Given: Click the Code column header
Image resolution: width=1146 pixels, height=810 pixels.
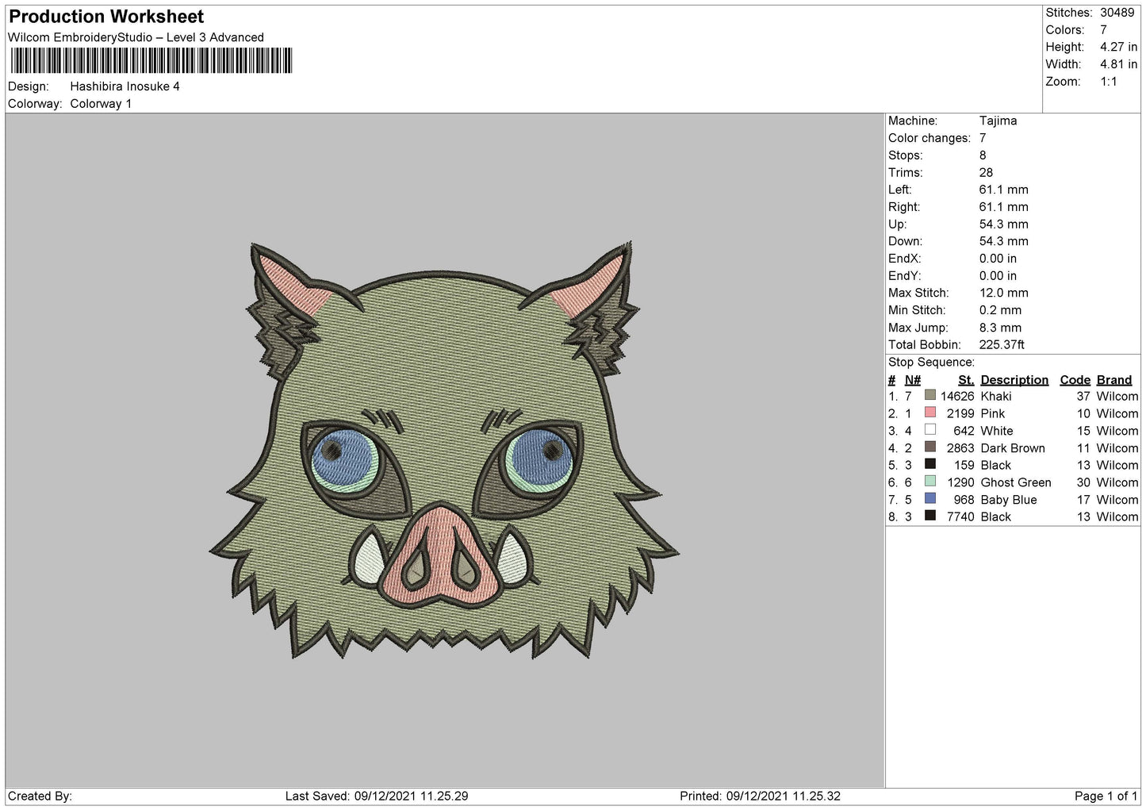Looking at the screenshot, I should [1075, 380].
